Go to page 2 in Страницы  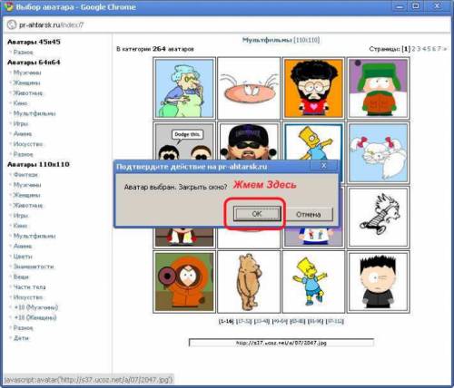[x=414, y=49]
